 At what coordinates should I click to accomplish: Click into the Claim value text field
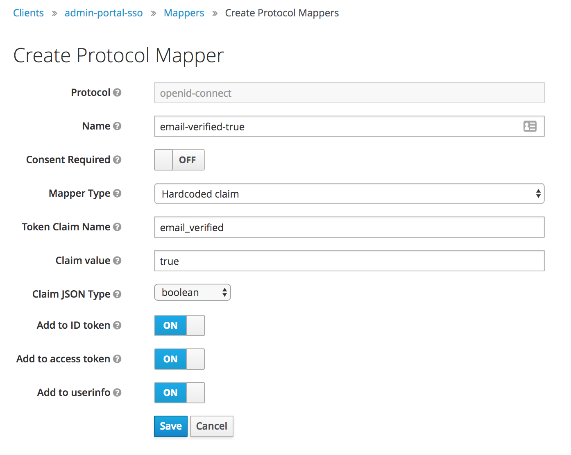[x=349, y=261]
